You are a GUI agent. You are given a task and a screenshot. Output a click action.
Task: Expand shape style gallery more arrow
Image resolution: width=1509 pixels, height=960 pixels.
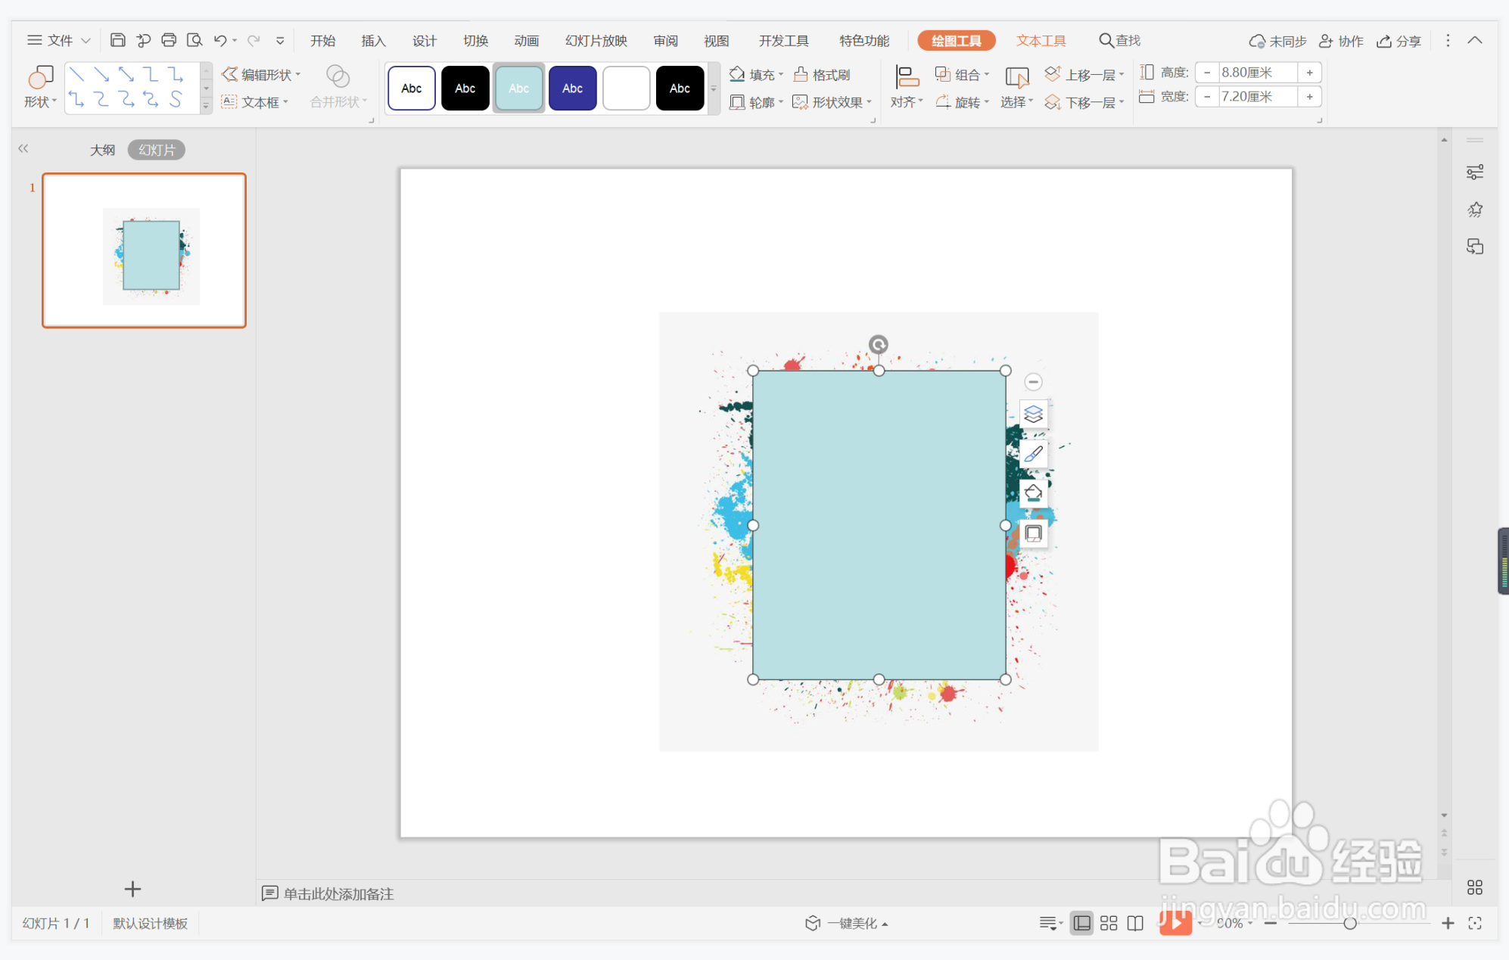(713, 89)
